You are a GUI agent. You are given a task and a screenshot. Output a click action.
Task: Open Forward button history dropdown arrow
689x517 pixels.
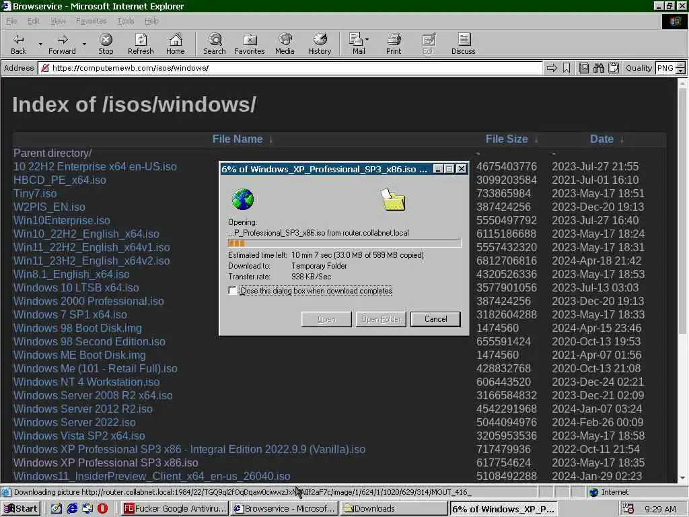(84, 44)
